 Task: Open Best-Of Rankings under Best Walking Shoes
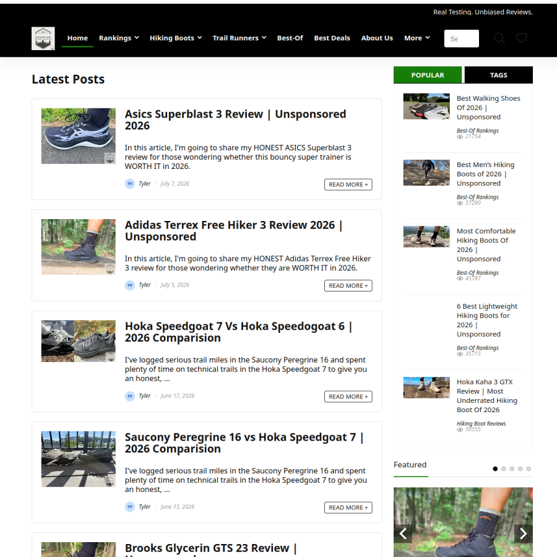(477, 131)
